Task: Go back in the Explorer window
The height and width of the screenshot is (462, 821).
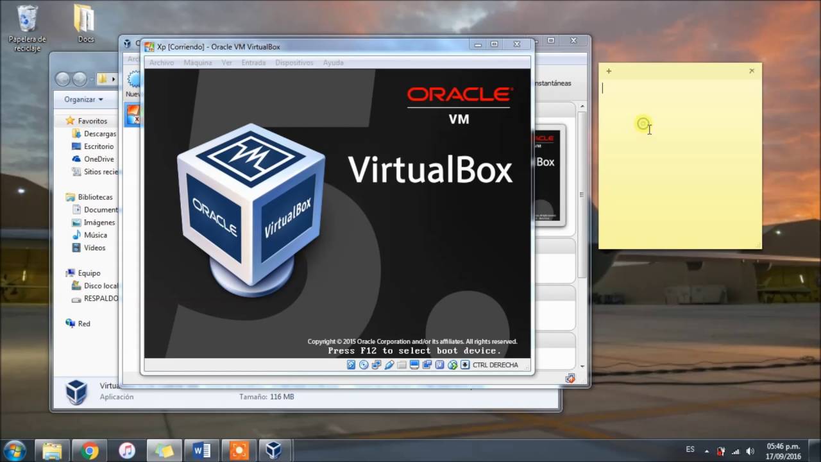Action: pos(63,80)
